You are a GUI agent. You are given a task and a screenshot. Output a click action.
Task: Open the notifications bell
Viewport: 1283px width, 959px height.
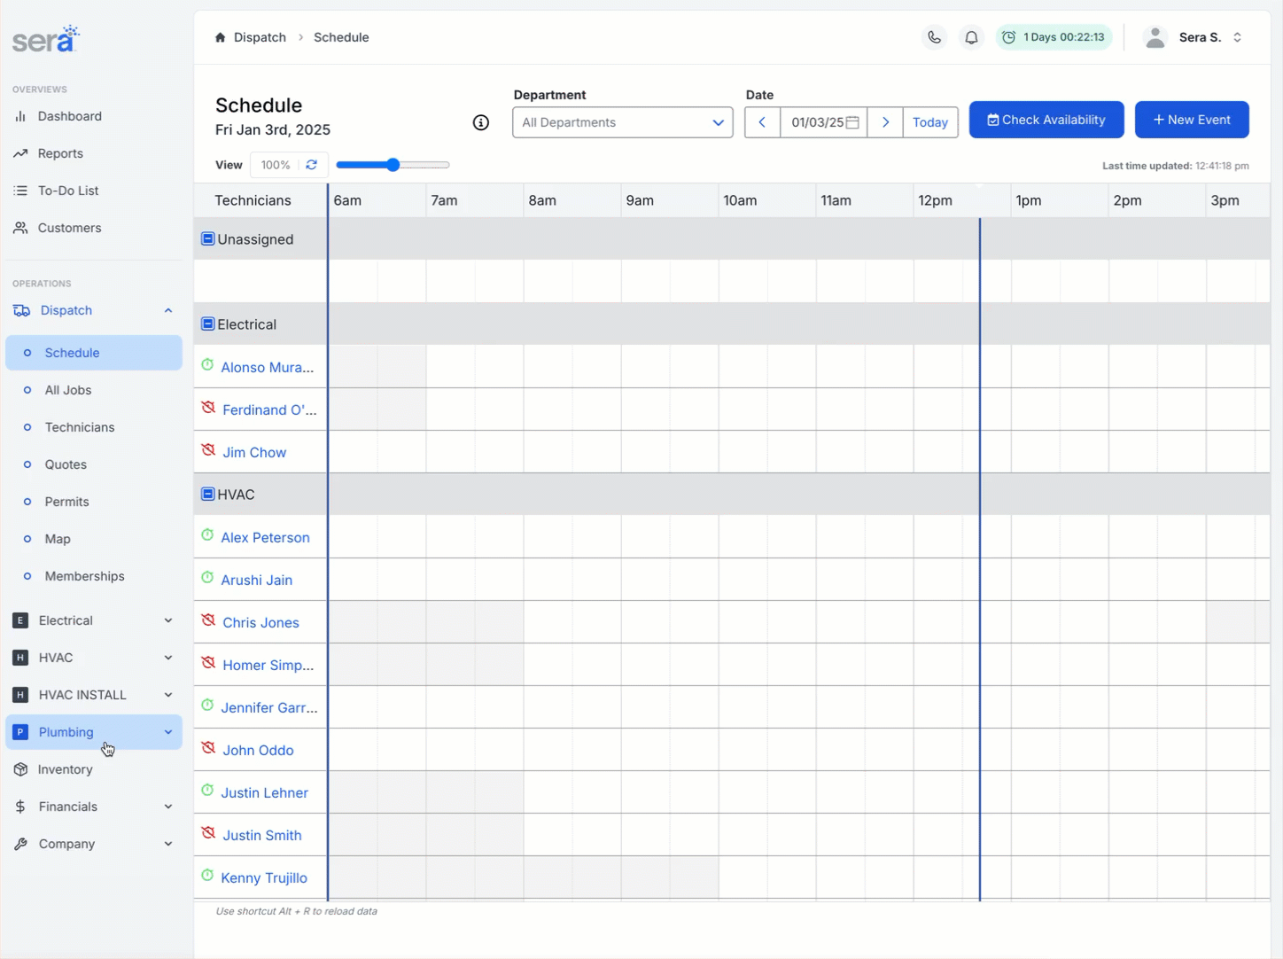[971, 37]
